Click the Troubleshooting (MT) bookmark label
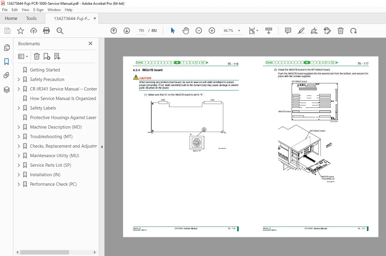The image size is (386, 256). (51, 137)
